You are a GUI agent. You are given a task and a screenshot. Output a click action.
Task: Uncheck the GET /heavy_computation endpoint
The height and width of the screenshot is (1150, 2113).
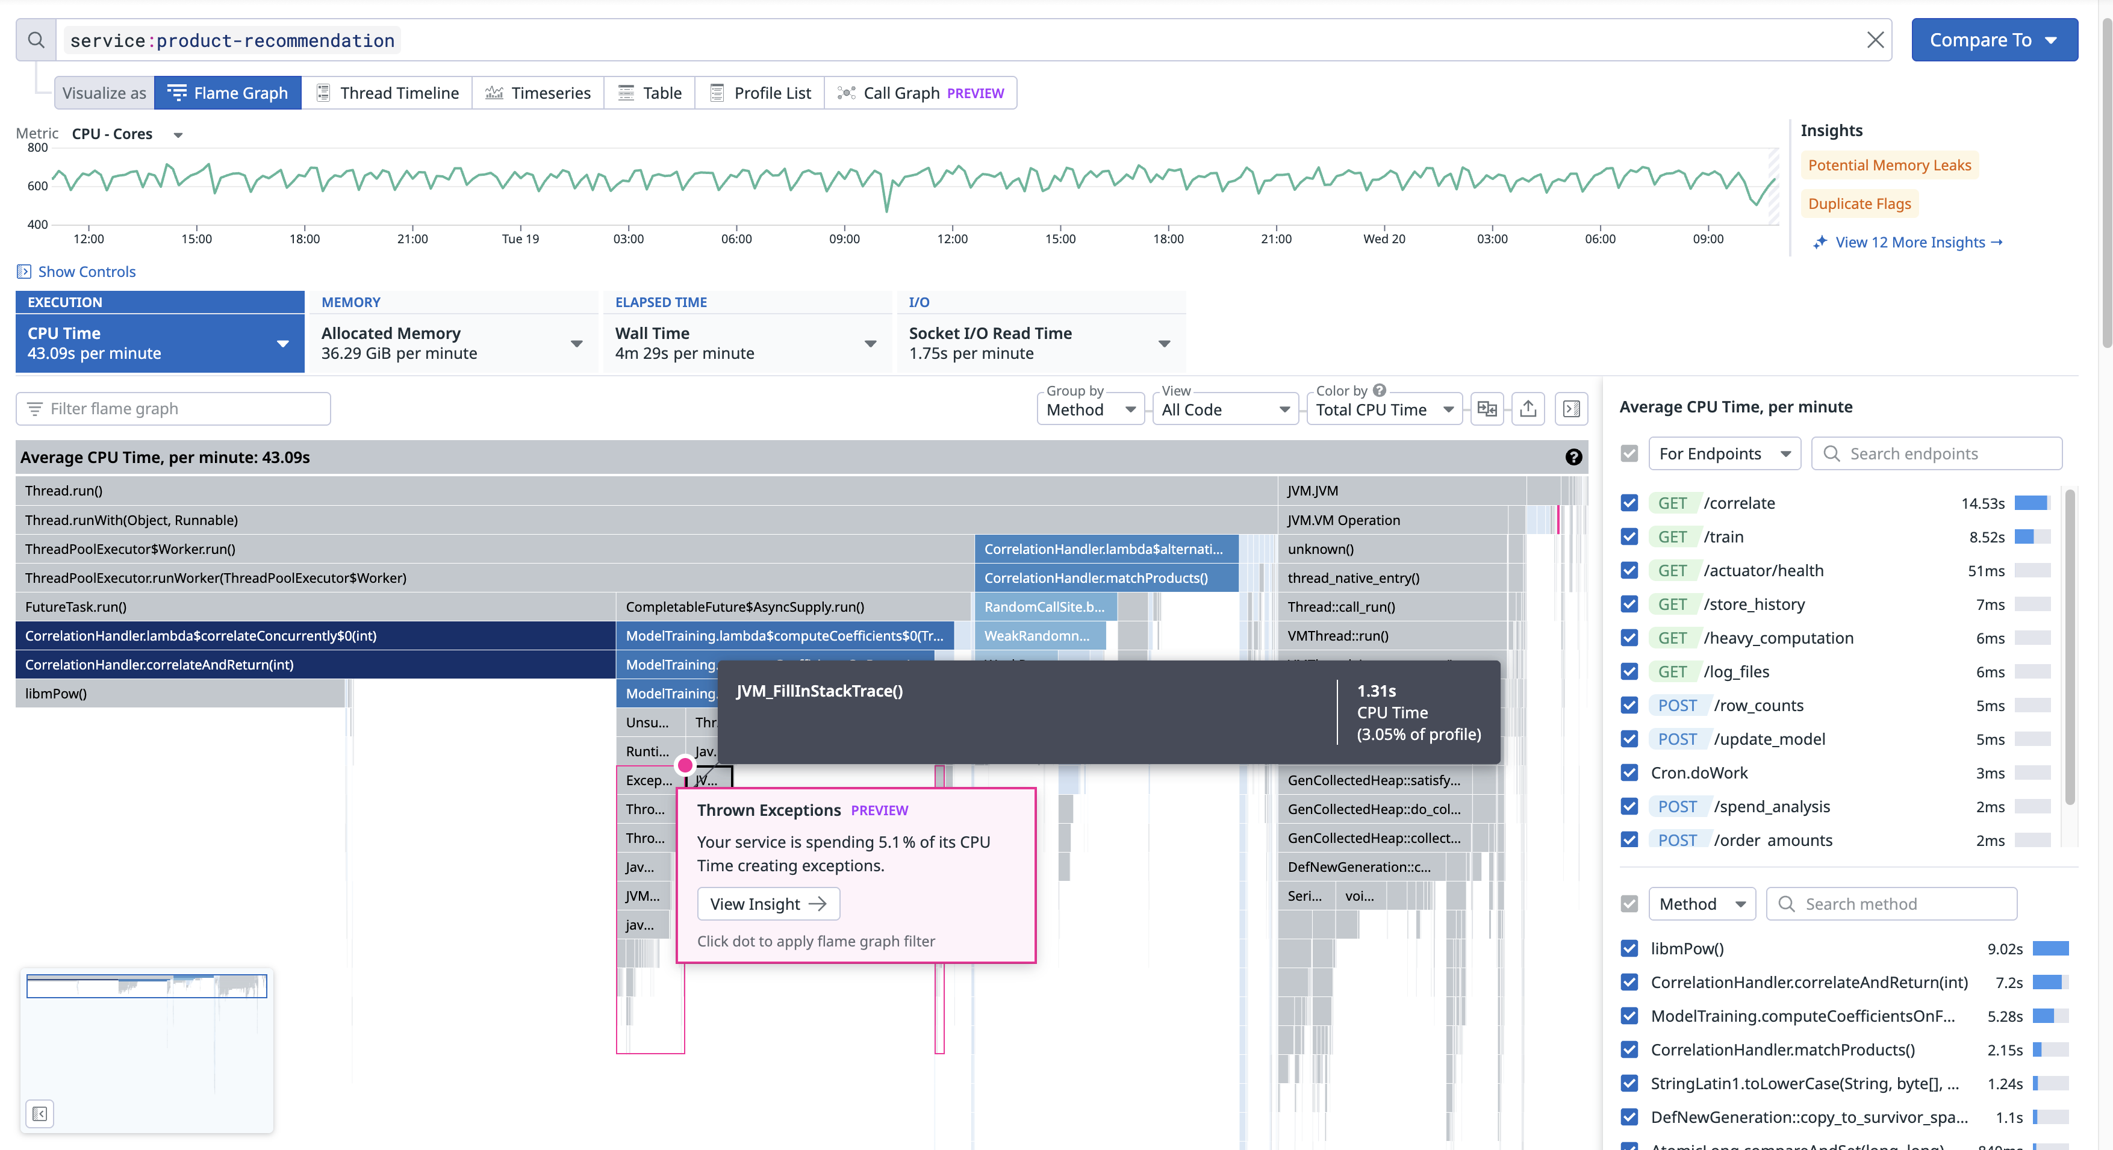(x=1629, y=638)
